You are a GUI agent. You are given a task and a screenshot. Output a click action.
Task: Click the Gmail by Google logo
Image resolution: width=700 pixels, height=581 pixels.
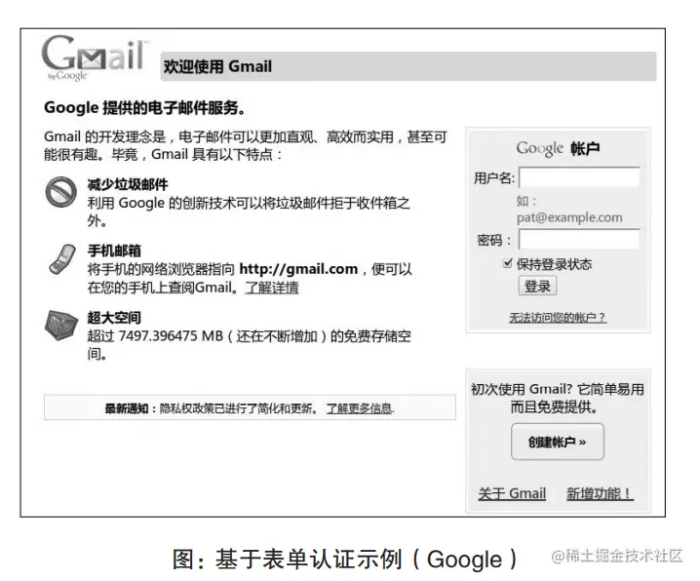(94, 58)
